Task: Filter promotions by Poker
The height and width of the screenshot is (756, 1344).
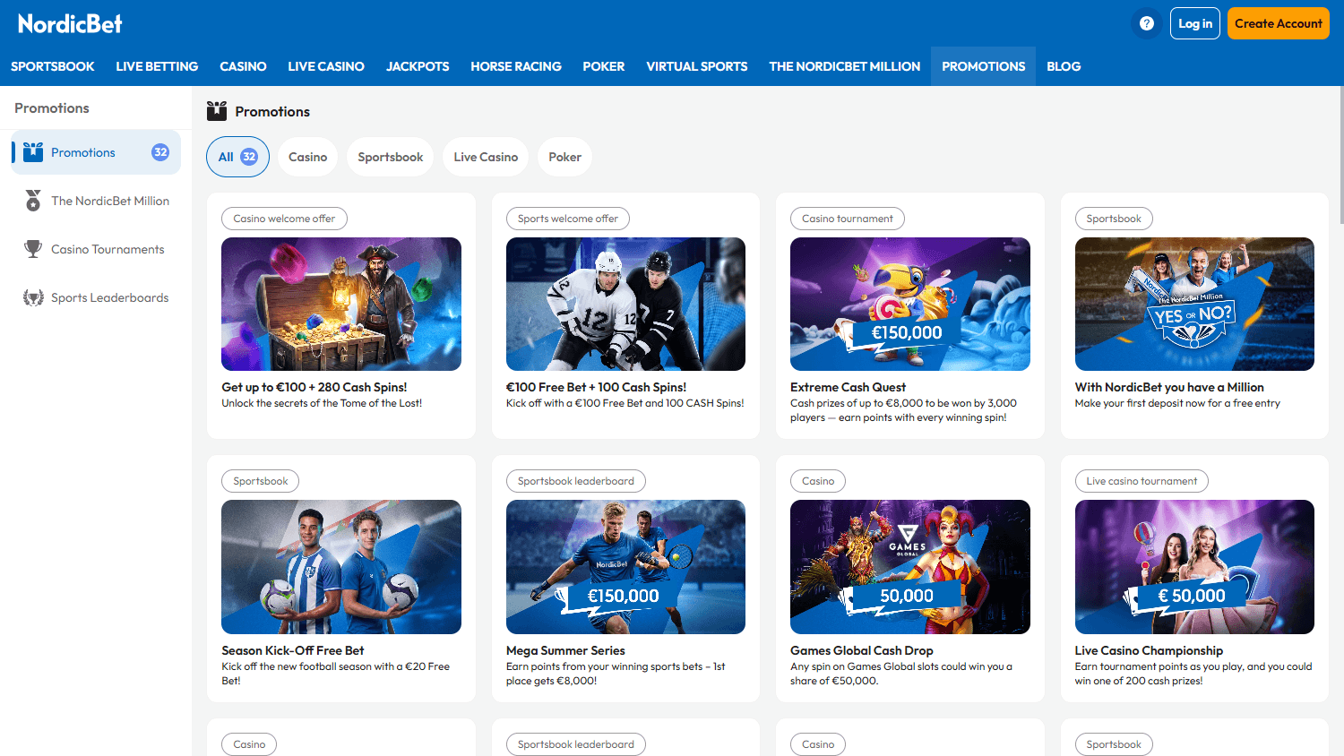Action: [x=565, y=157]
